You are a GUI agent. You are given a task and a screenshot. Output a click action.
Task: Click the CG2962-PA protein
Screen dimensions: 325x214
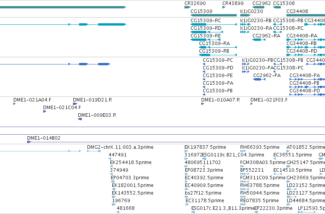click(x=259, y=79)
